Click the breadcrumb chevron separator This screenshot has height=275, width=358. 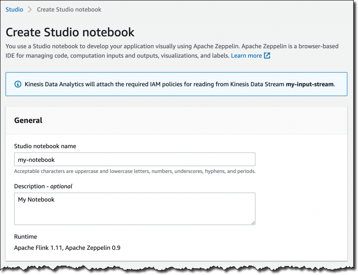(30, 9)
